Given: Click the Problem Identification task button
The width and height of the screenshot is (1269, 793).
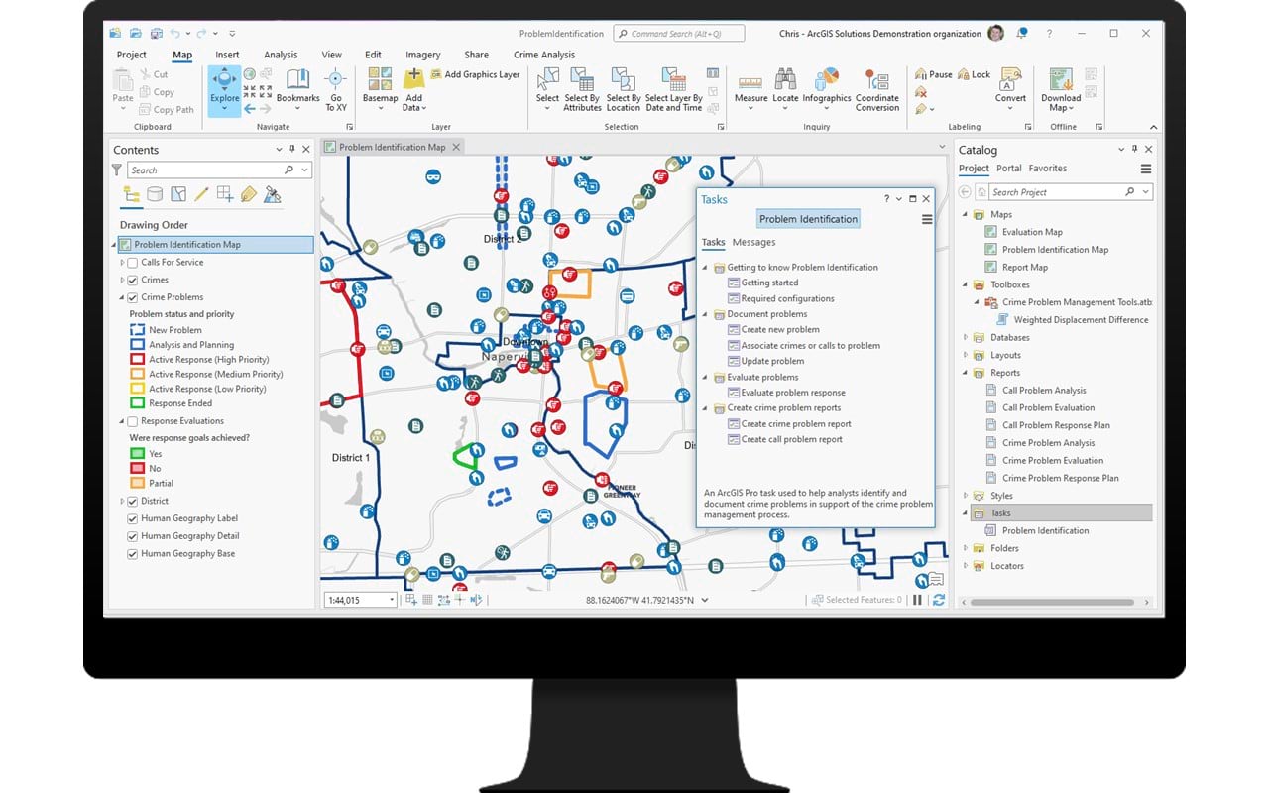Looking at the screenshot, I should tap(808, 219).
